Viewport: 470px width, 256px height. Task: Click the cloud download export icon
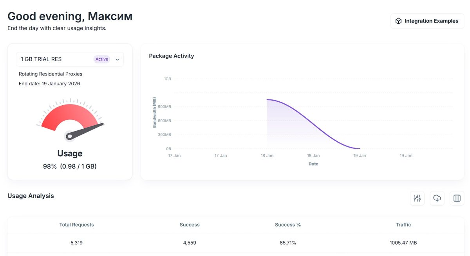pos(437,198)
